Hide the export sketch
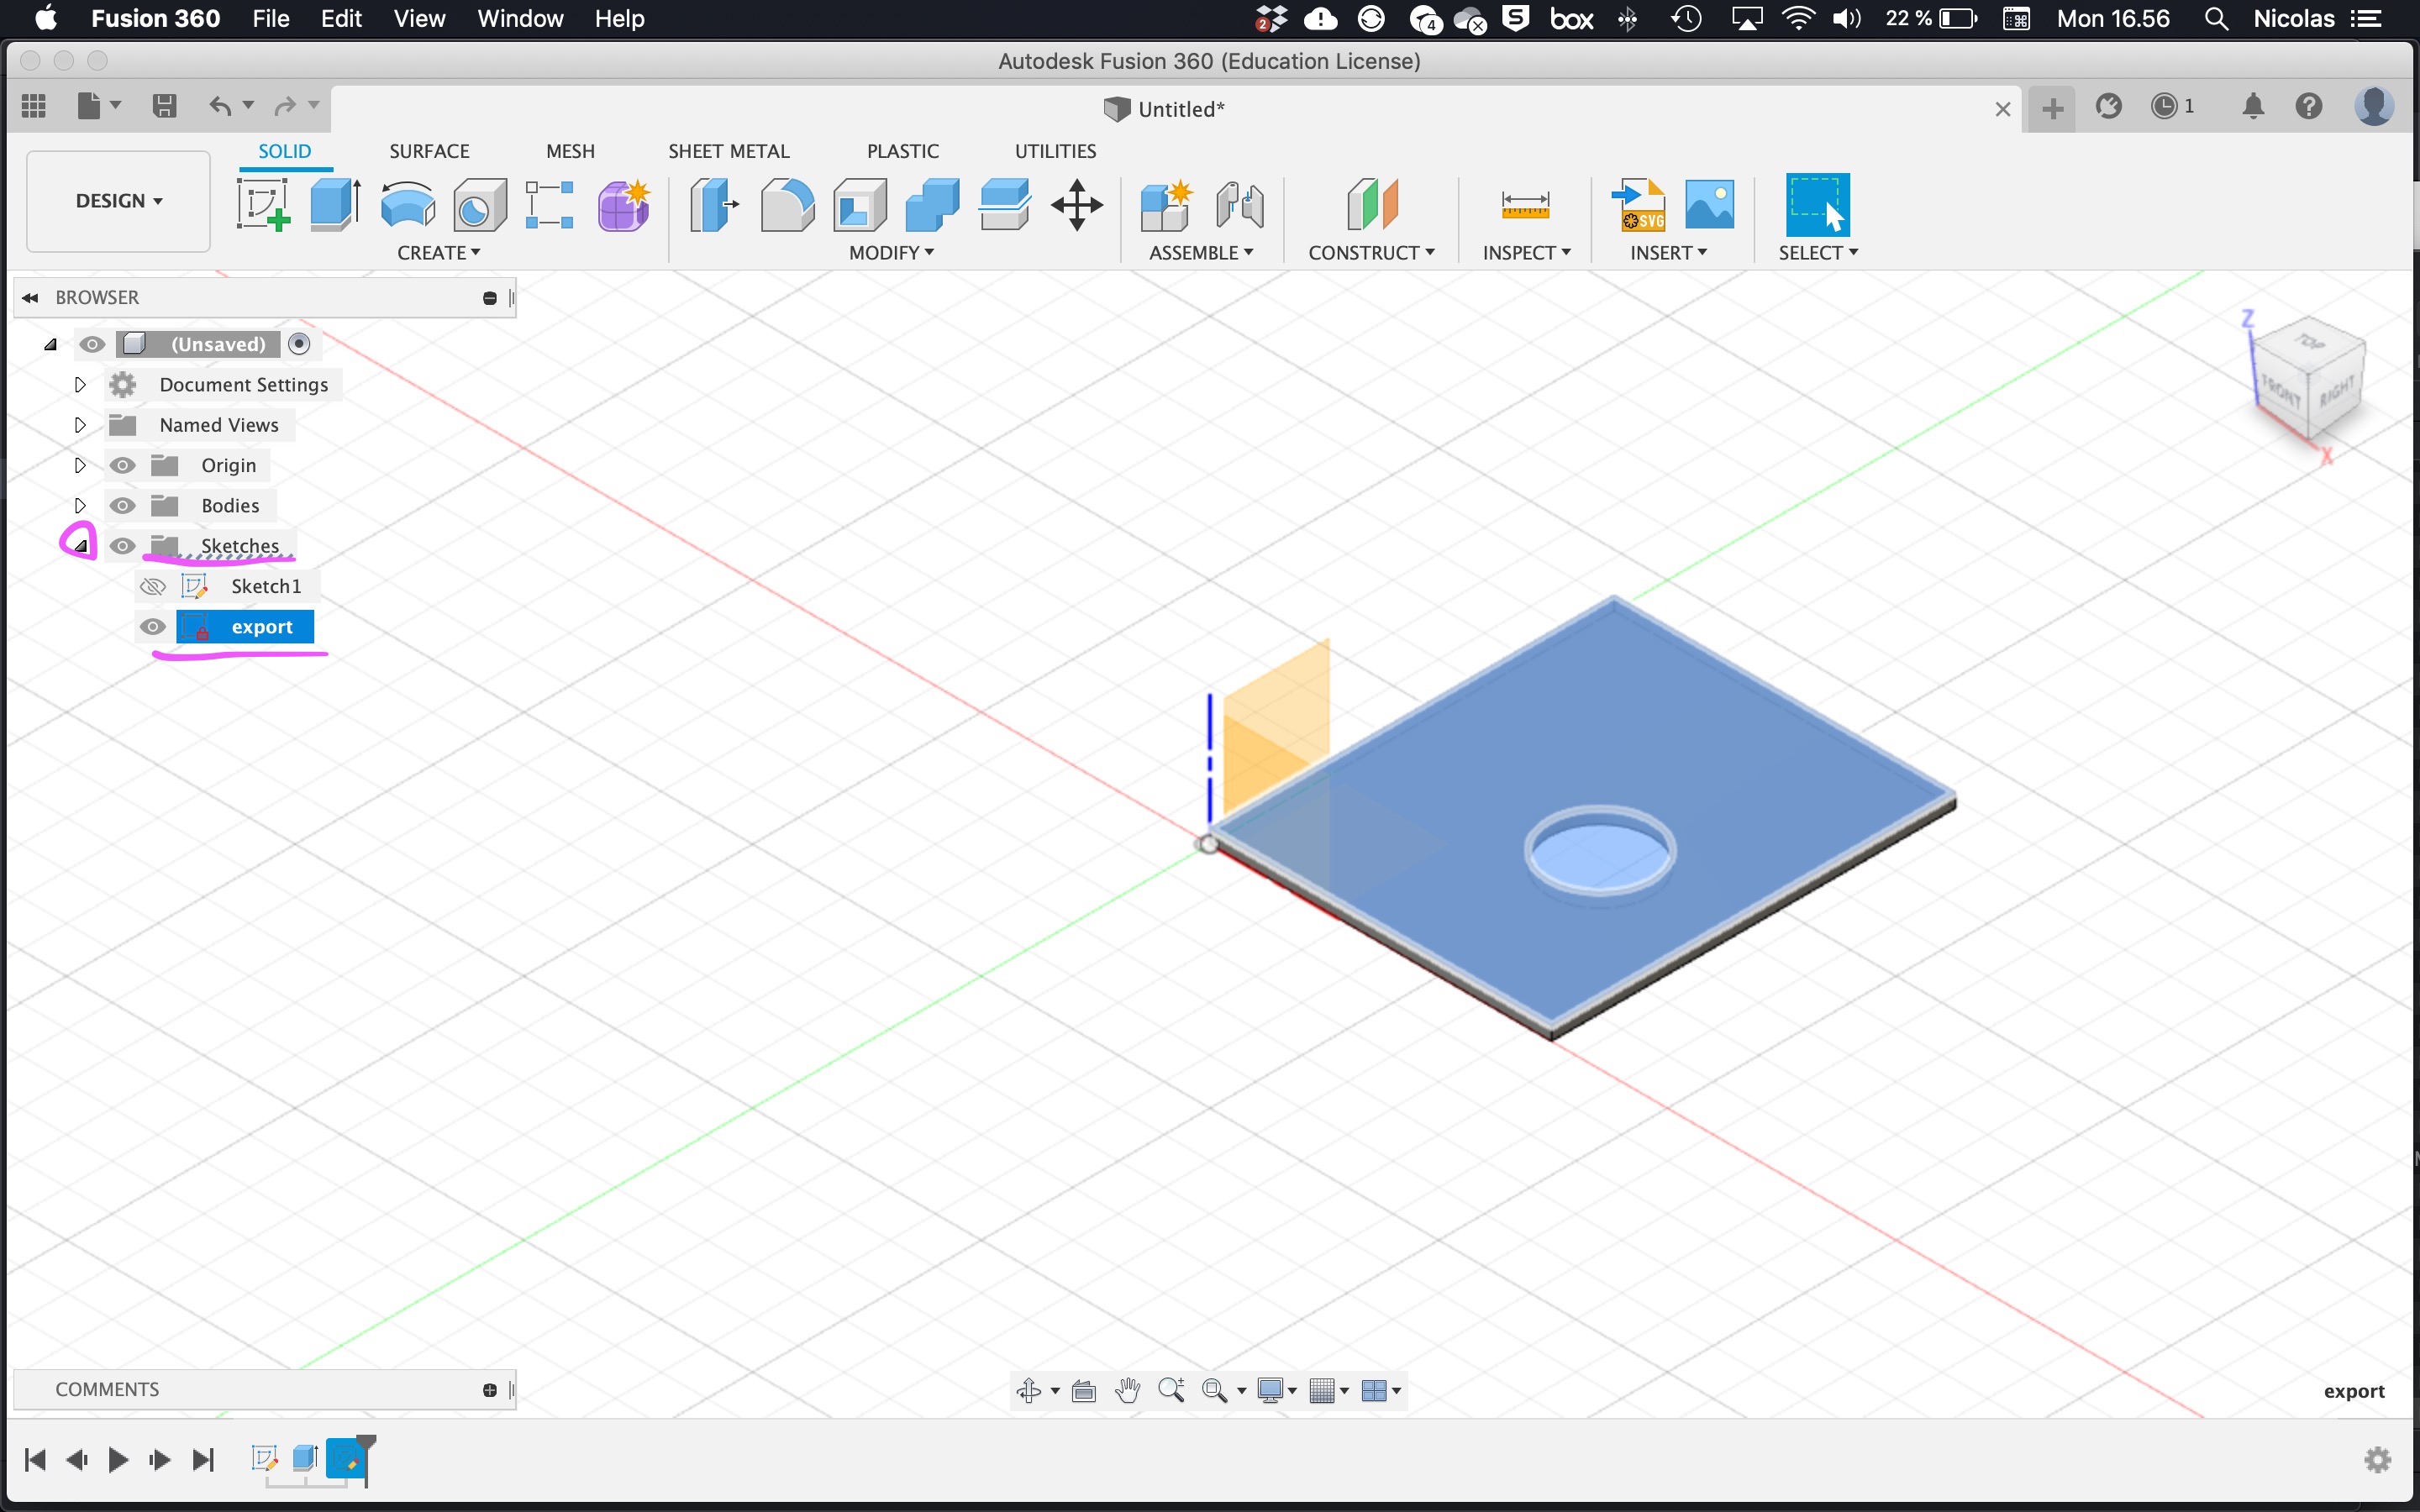The image size is (2420, 1512). [x=153, y=627]
